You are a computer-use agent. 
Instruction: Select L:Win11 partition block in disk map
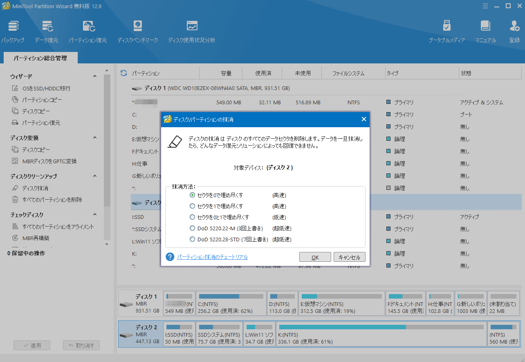click(259, 333)
